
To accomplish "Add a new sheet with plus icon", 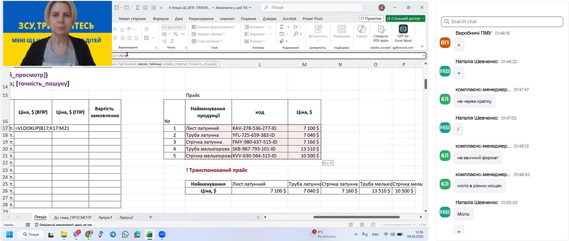I will [x=150, y=217].
